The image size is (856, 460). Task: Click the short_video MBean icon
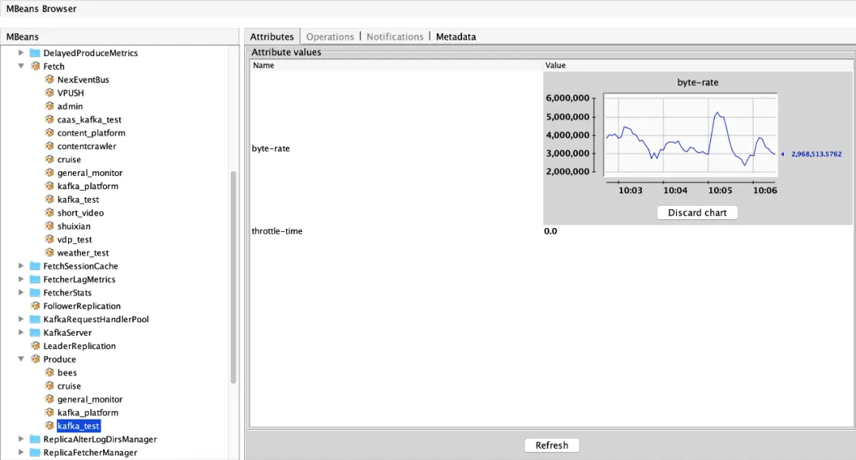pyautogui.click(x=49, y=212)
